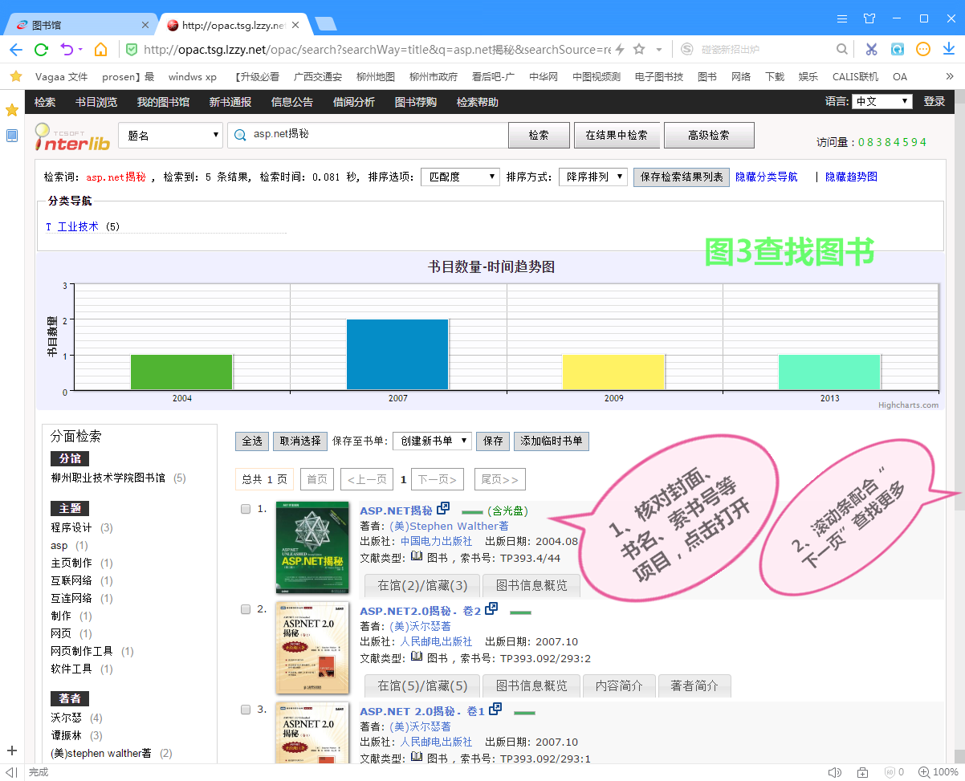Select result 3 ASP.NET 2.0揭秘 卷1 checkbox

click(x=245, y=710)
